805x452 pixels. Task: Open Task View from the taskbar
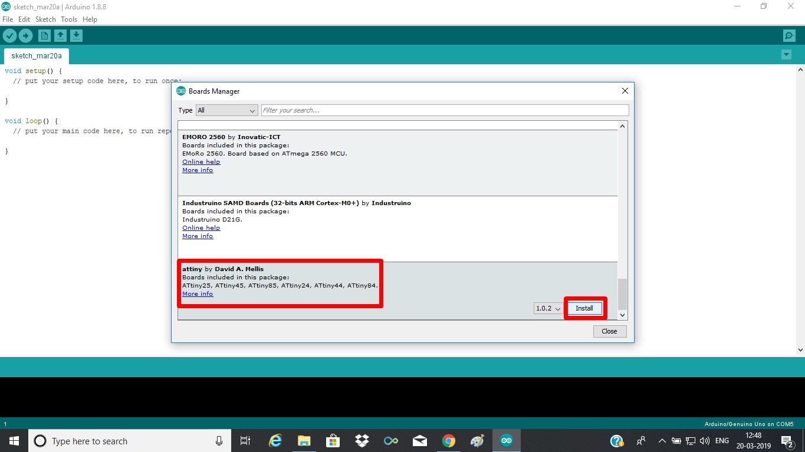[x=245, y=441]
